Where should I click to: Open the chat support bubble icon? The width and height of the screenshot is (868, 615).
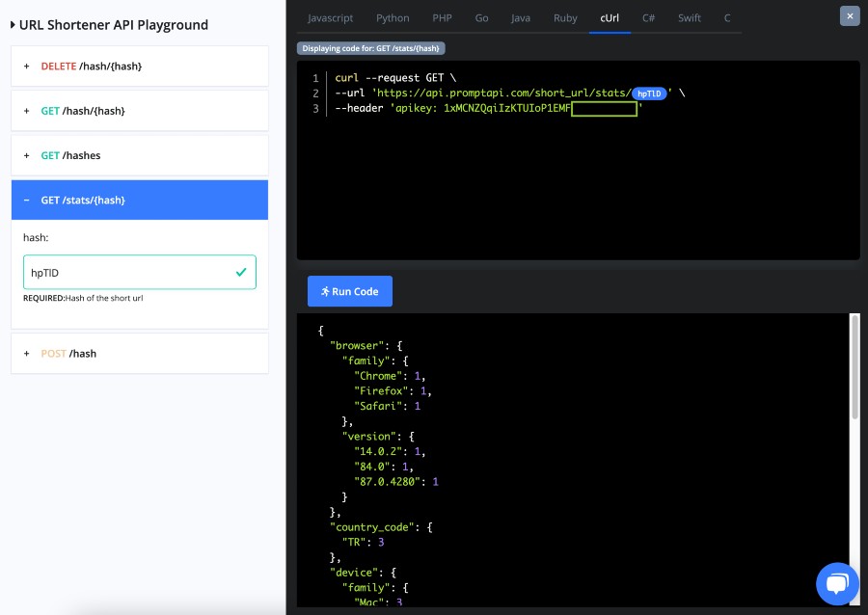point(837,584)
